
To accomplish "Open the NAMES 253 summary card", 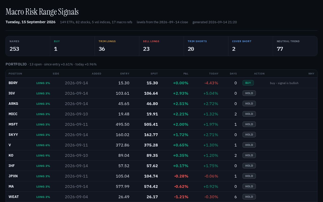I will (28, 46).
